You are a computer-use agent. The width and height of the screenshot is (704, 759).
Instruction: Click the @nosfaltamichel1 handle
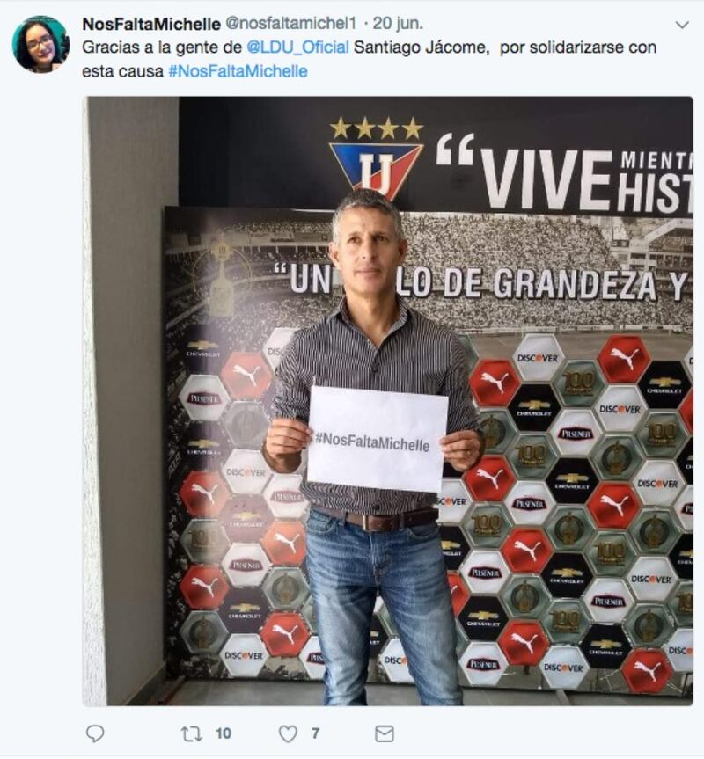291,23
